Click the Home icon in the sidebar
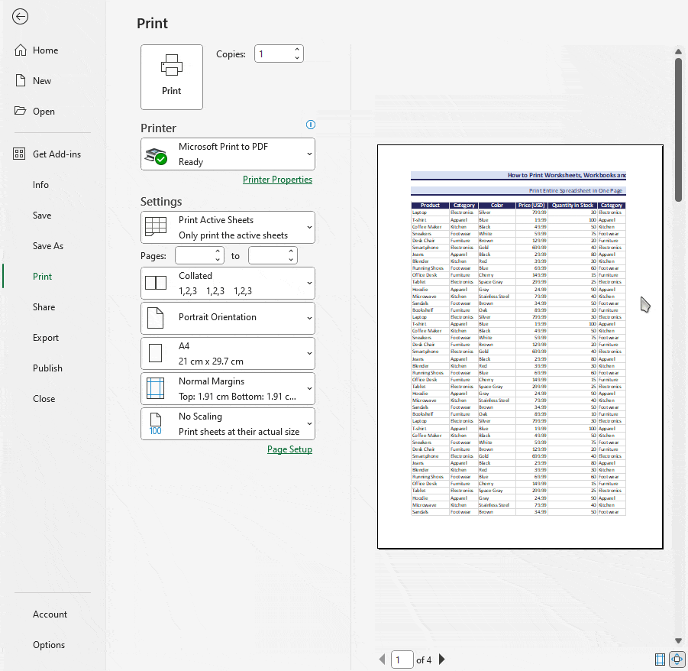The height and width of the screenshot is (671, 688). click(21, 50)
